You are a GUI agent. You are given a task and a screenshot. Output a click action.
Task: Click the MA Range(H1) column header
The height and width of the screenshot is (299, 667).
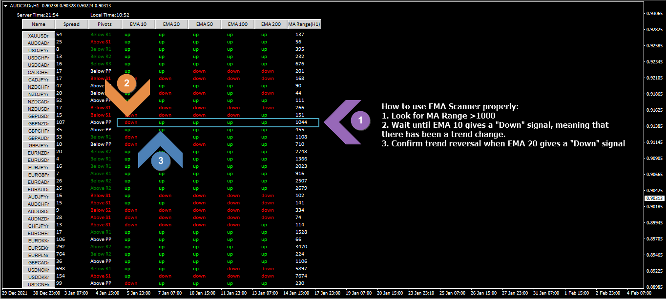click(304, 24)
